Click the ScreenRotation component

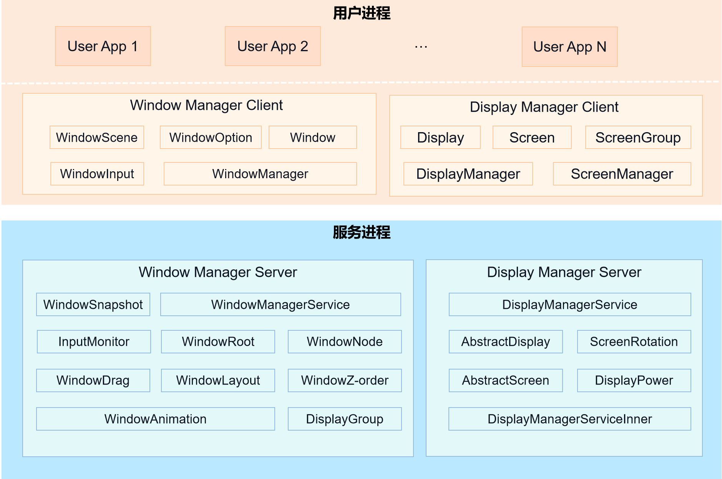pos(634,341)
